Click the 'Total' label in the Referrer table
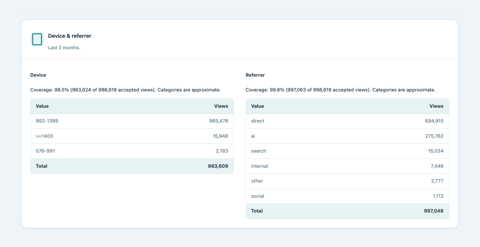Viewport: 480px width, 247px height. 257,211
